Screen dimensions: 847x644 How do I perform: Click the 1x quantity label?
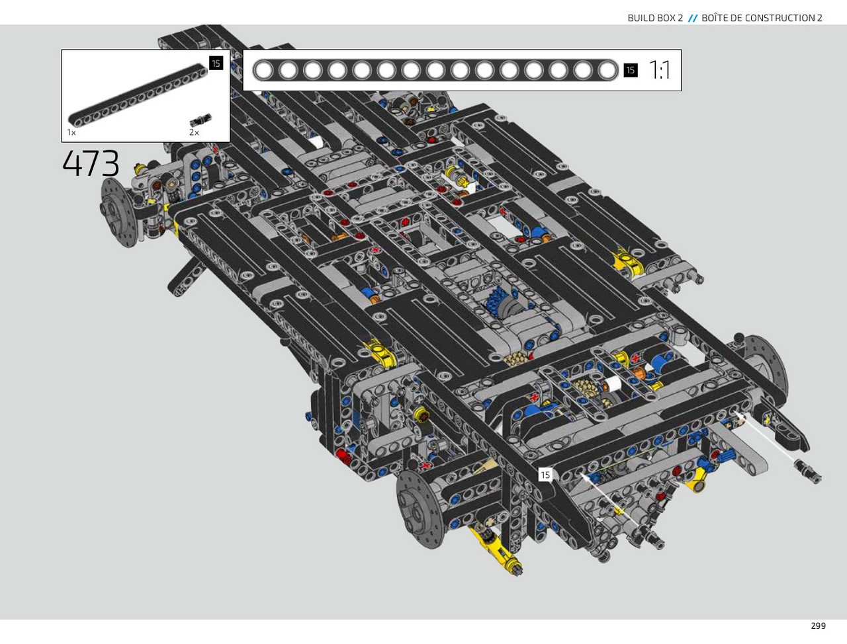point(71,132)
